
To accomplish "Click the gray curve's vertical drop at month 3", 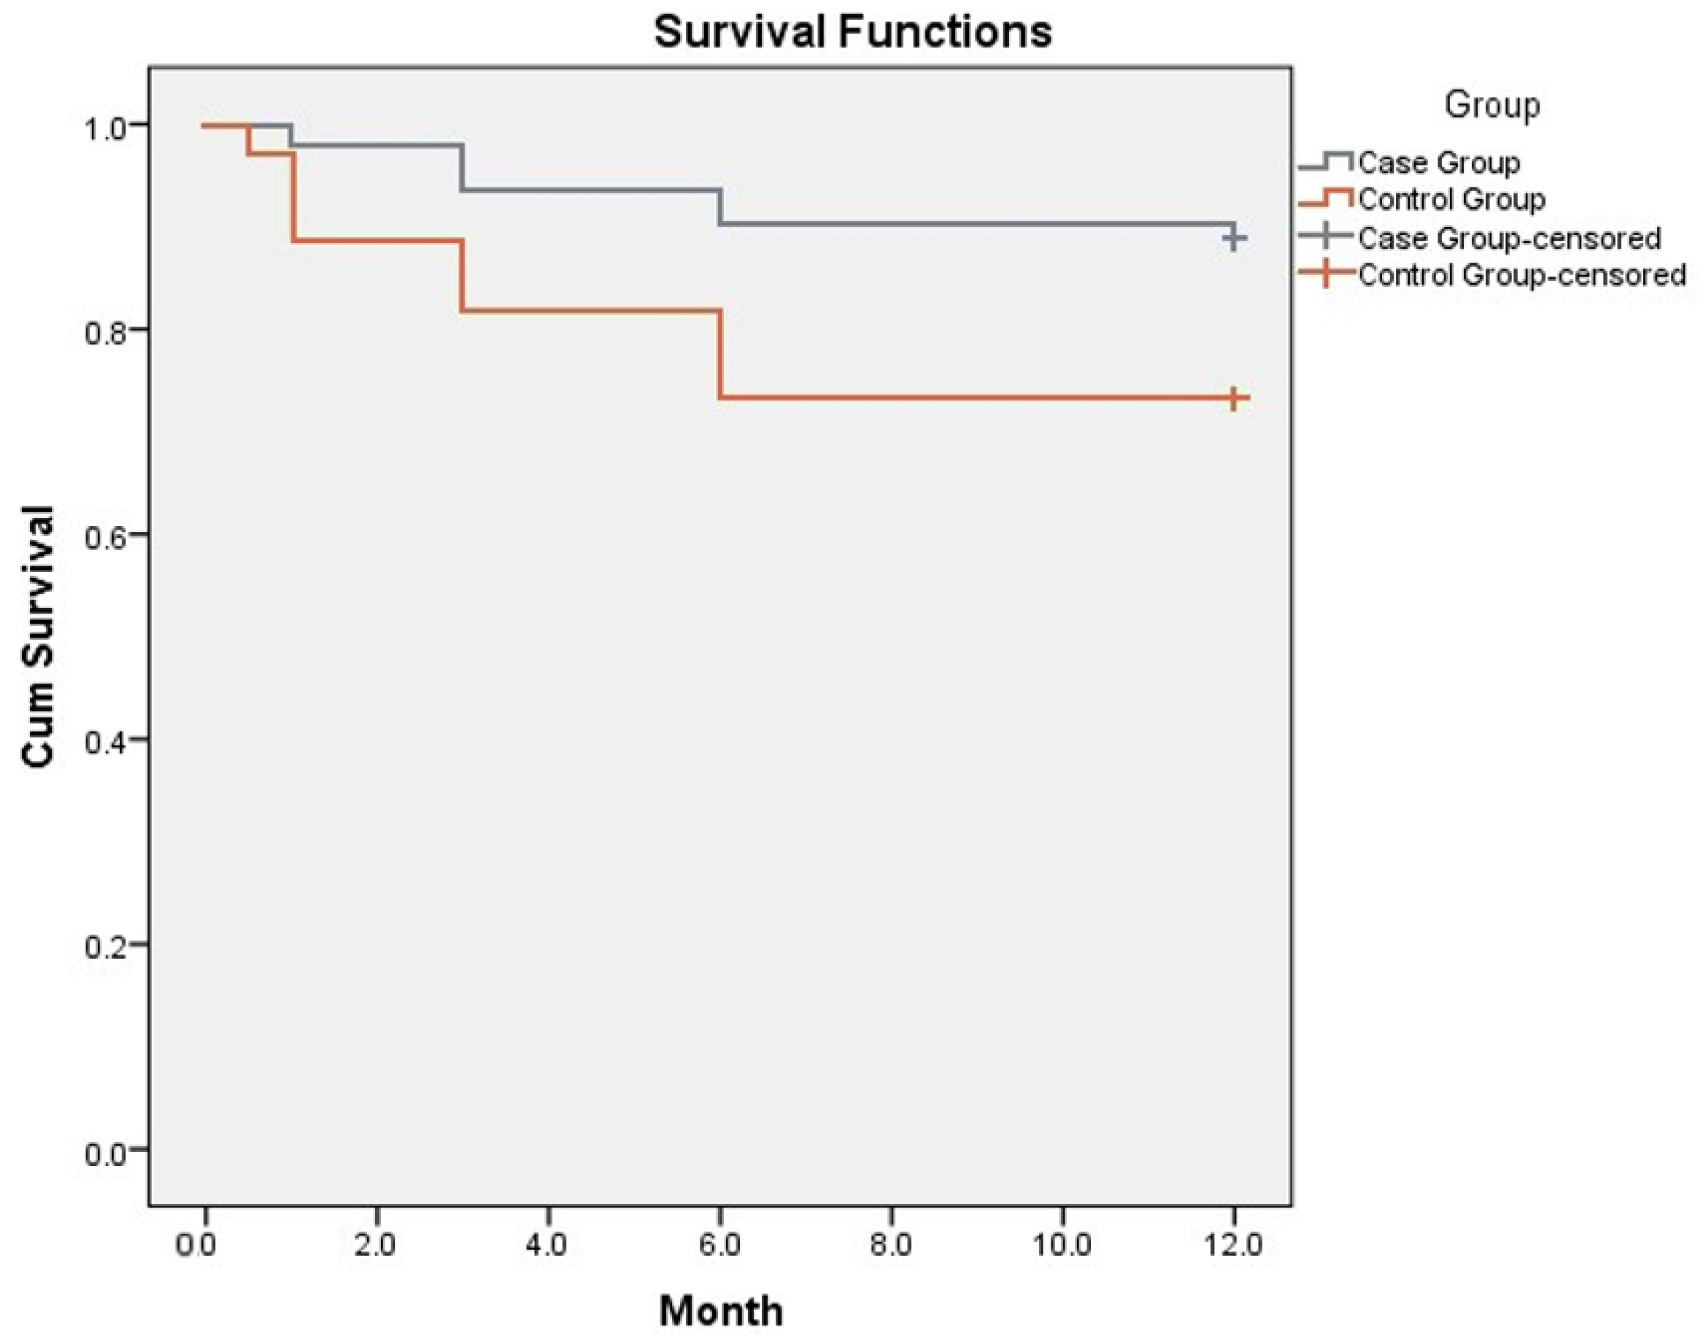I will coord(463,167).
